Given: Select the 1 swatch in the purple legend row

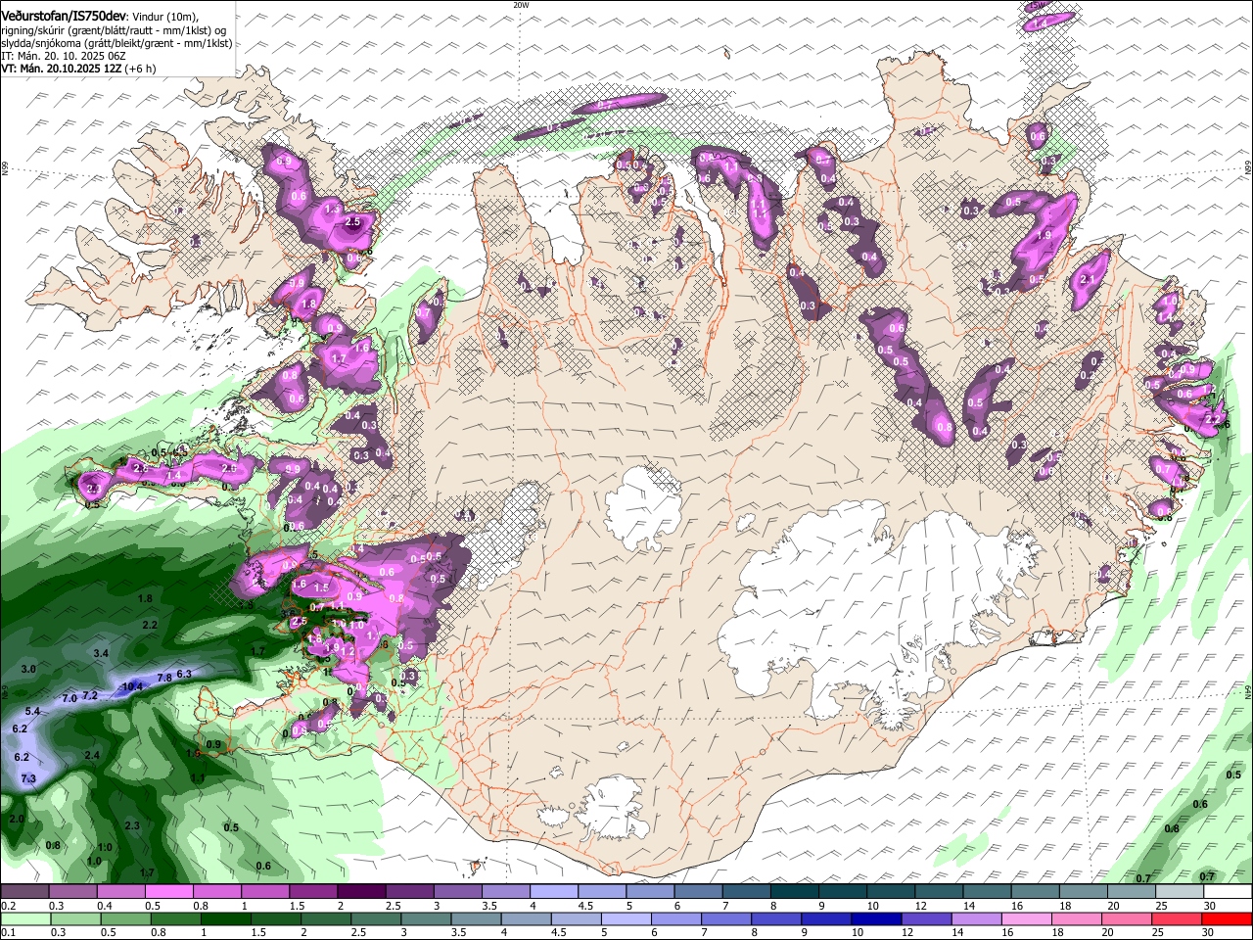Looking at the screenshot, I should click(264, 892).
